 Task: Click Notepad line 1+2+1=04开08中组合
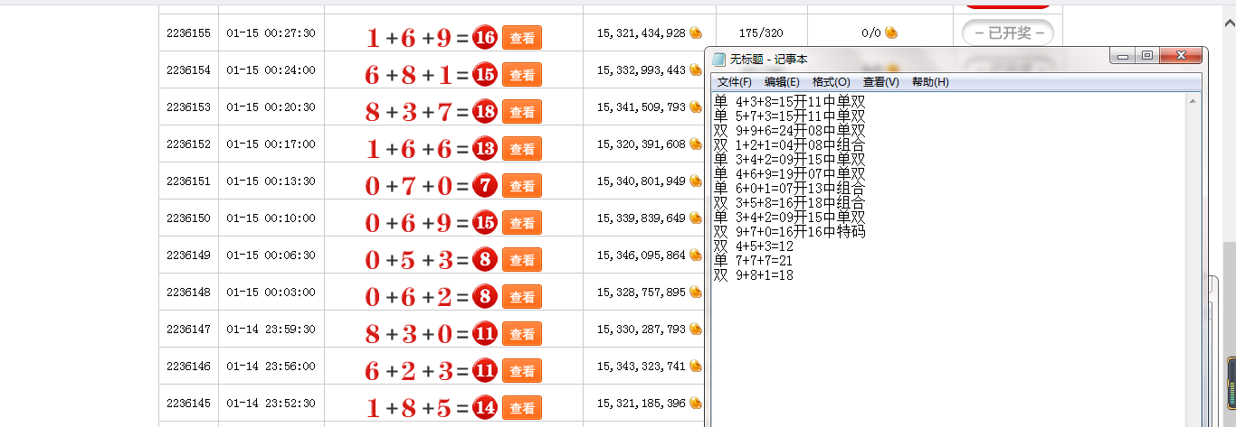tap(790, 144)
